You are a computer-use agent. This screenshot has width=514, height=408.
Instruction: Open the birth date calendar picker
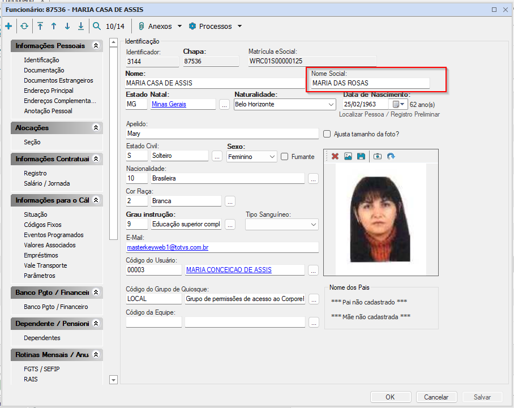tap(399, 104)
